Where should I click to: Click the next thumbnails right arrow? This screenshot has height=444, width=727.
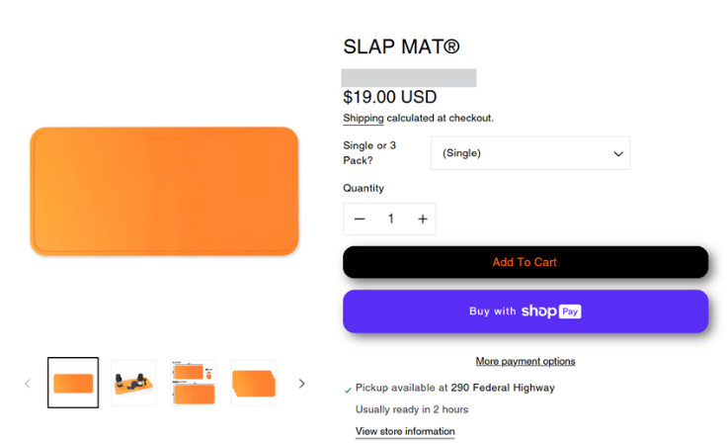(302, 384)
